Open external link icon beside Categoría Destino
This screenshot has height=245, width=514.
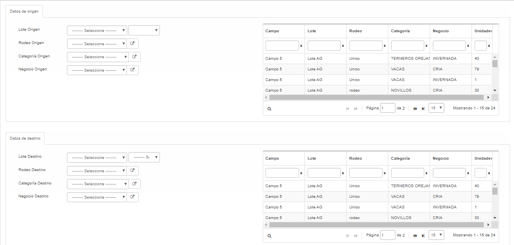pyautogui.click(x=134, y=184)
